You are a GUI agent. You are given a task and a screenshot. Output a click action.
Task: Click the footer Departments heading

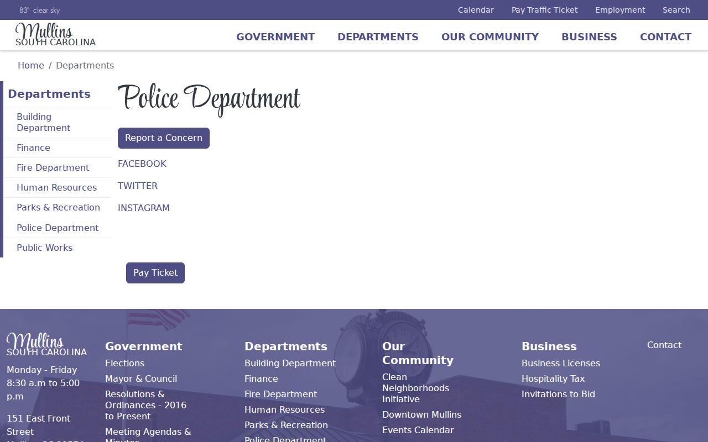pyautogui.click(x=286, y=346)
